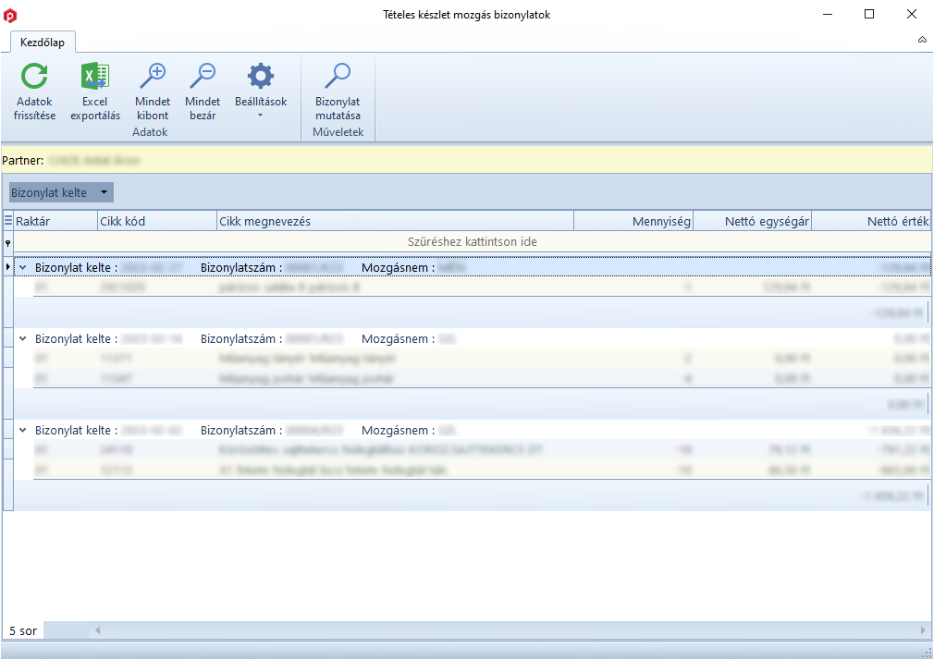934x660 pixels.
Task: Click the Raktár column header
Action: (55, 221)
